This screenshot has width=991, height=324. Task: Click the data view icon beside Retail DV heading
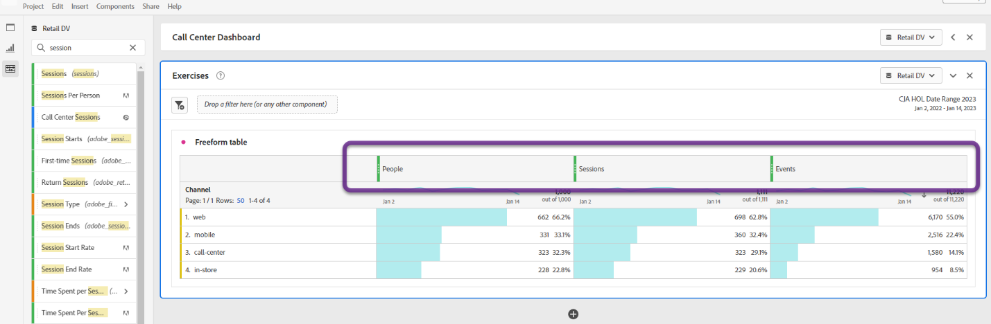point(35,28)
